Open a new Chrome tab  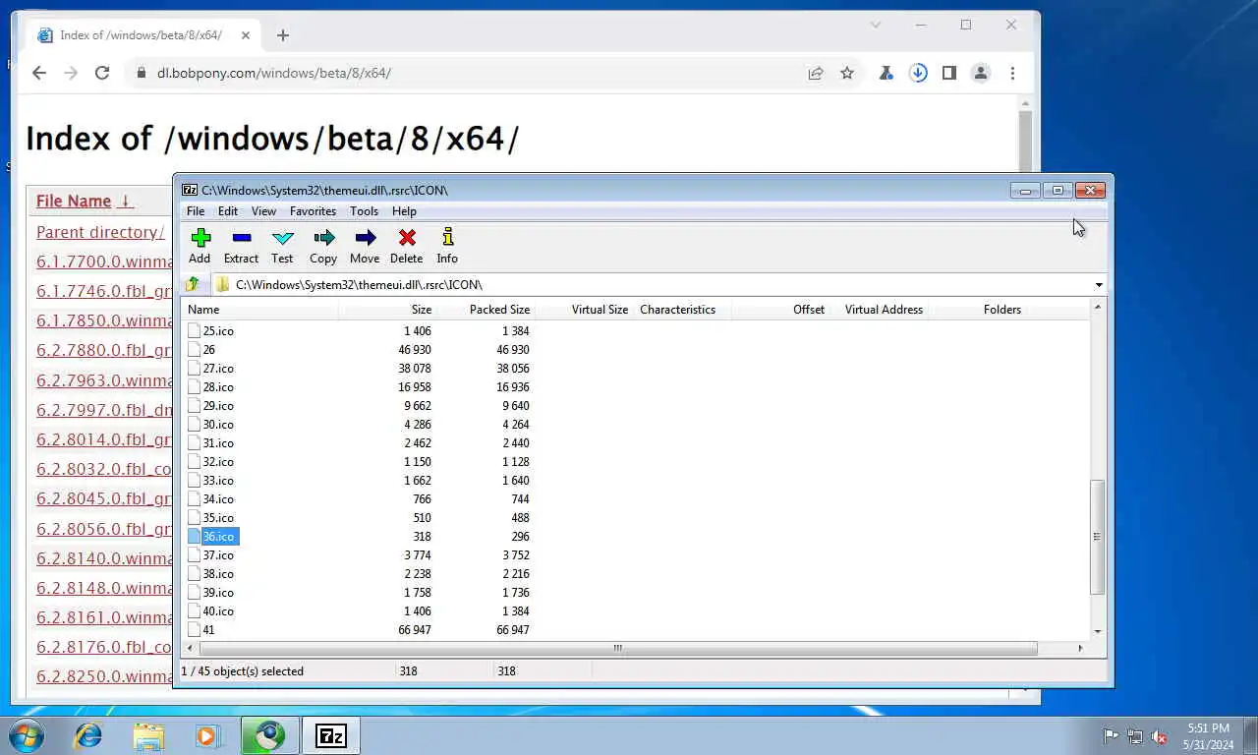pyautogui.click(x=283, y=35)
